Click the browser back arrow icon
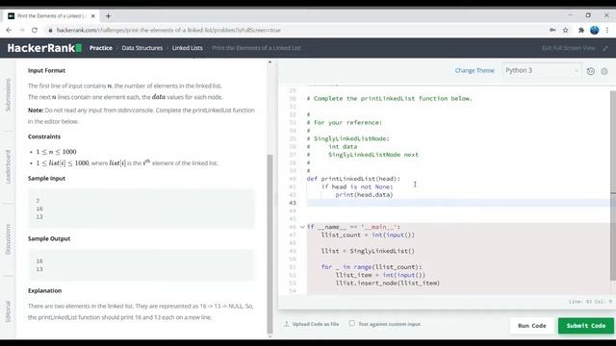Image resolution: width=616 pixels, height=346 pixels. point(9,30)
